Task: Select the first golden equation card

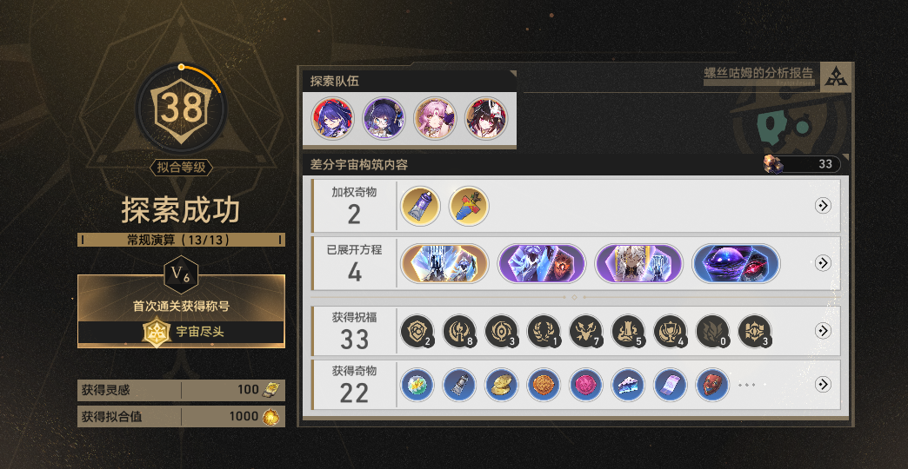Action: (x=444, y=263)
